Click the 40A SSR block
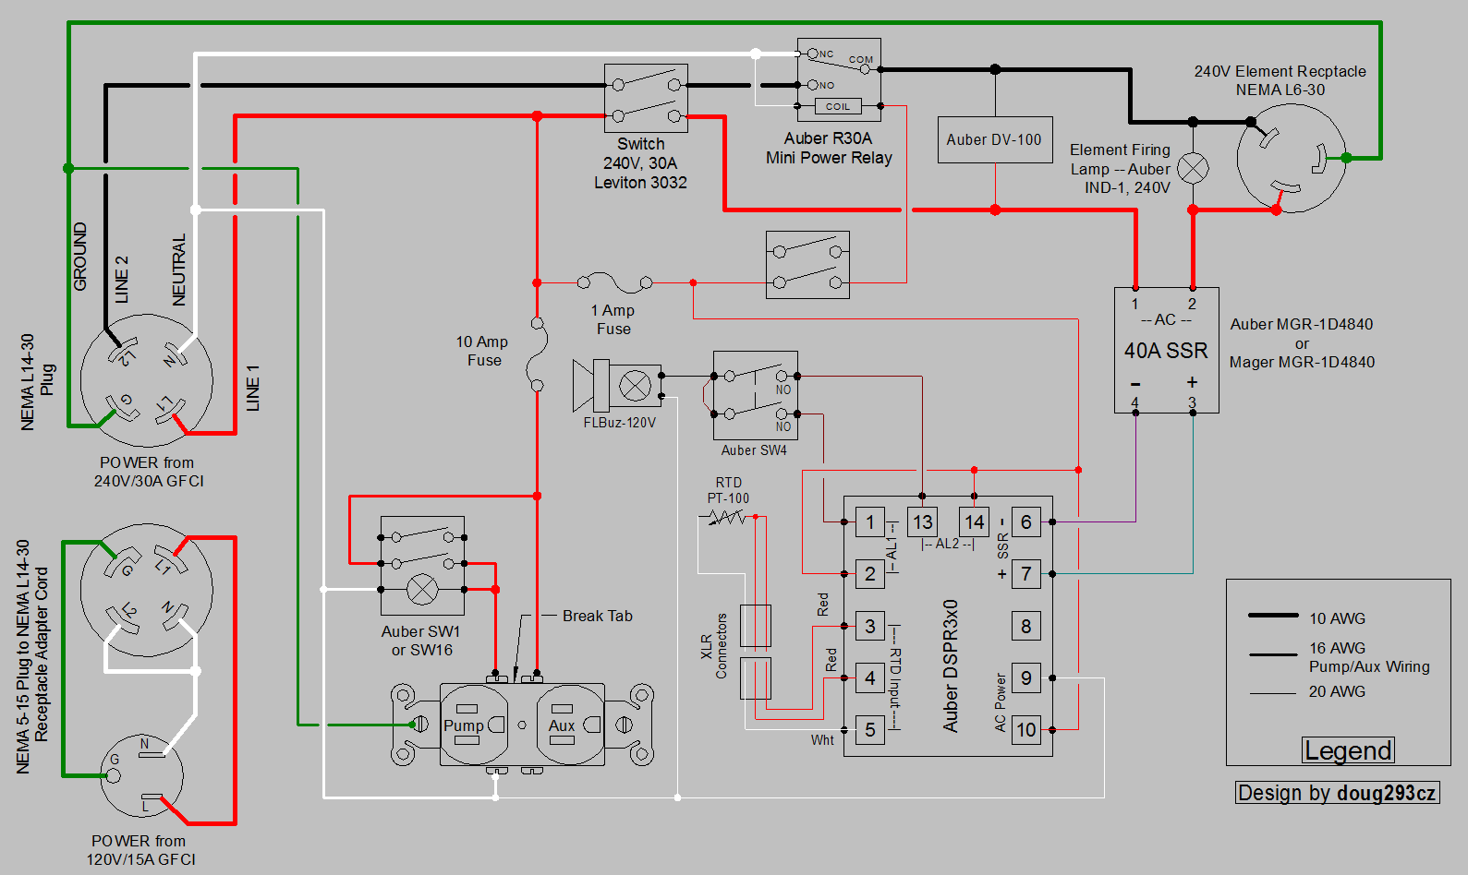This screenshot has width=1468, height=875. [1167, 350]
